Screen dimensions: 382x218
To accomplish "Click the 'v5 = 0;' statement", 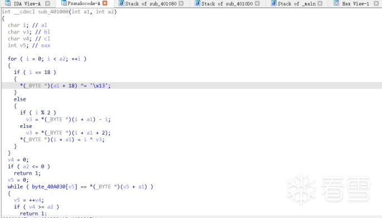I will (x=18, y=180).
